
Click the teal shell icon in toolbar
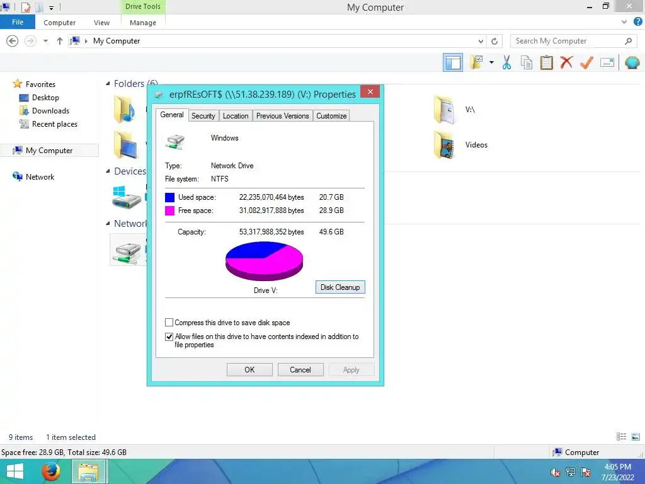(632, 62)
